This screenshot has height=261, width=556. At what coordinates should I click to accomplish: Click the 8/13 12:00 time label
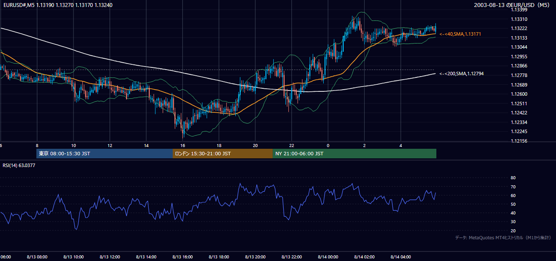coord(110,257)
